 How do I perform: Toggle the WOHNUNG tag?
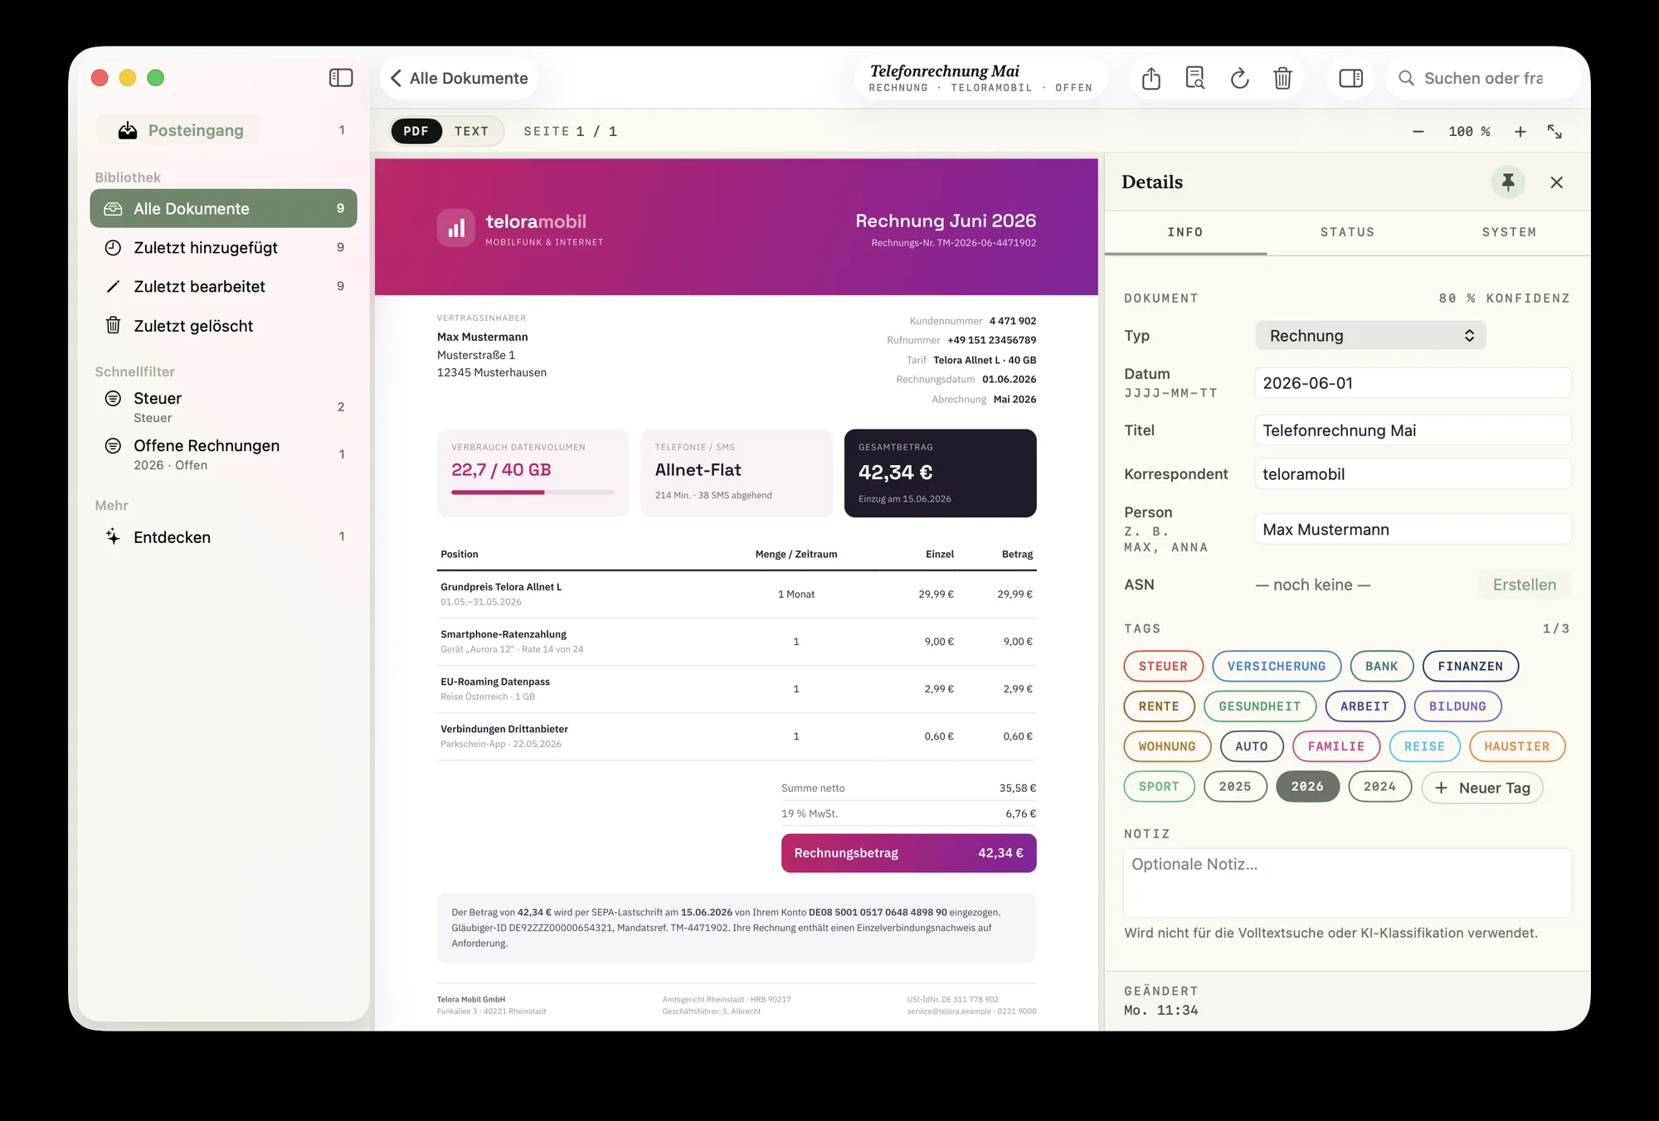pyautogui.click(x=1167, y=746)
